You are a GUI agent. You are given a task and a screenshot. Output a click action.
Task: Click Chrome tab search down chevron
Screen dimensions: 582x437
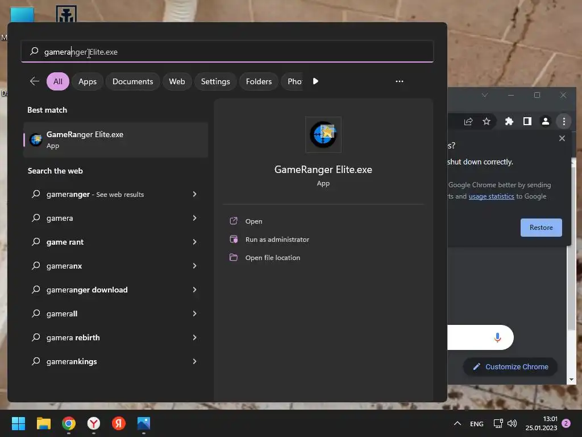point(485,95)
